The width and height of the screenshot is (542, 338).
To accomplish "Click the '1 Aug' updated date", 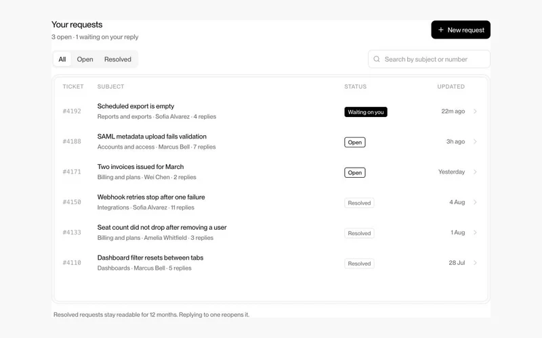I will (458, 233).
